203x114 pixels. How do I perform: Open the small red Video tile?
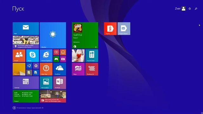coord(56,52)
